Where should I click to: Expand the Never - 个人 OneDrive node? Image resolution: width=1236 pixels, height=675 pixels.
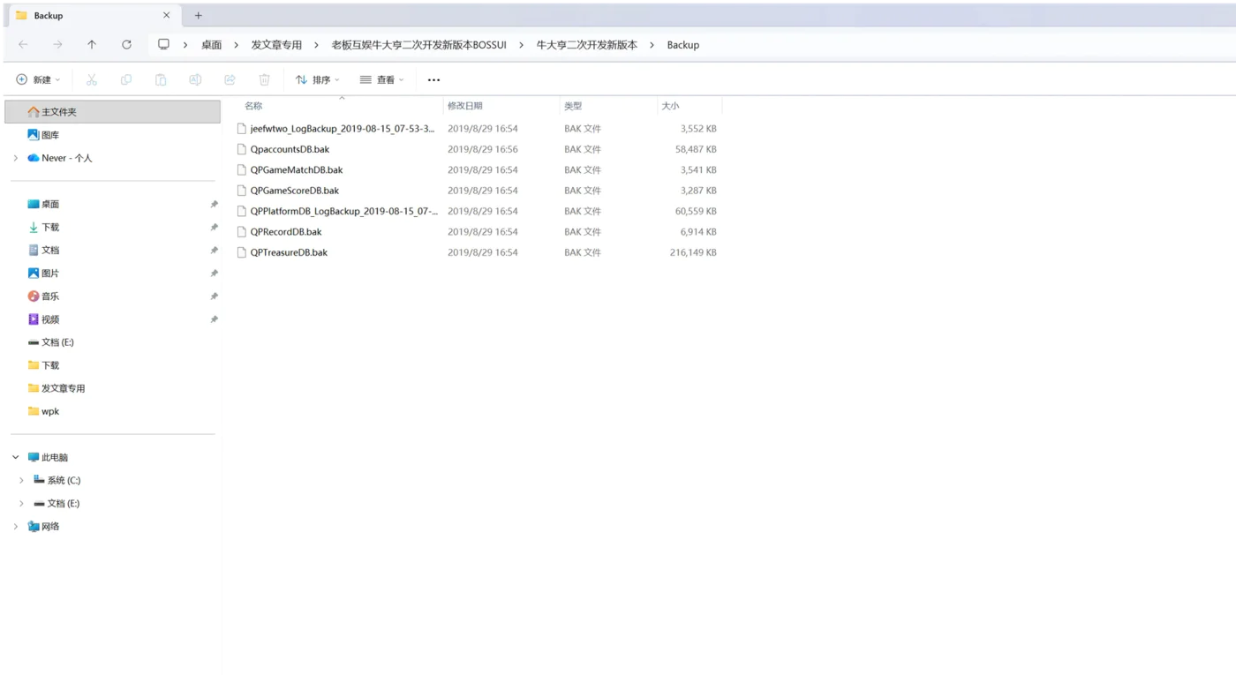[15, 158]
